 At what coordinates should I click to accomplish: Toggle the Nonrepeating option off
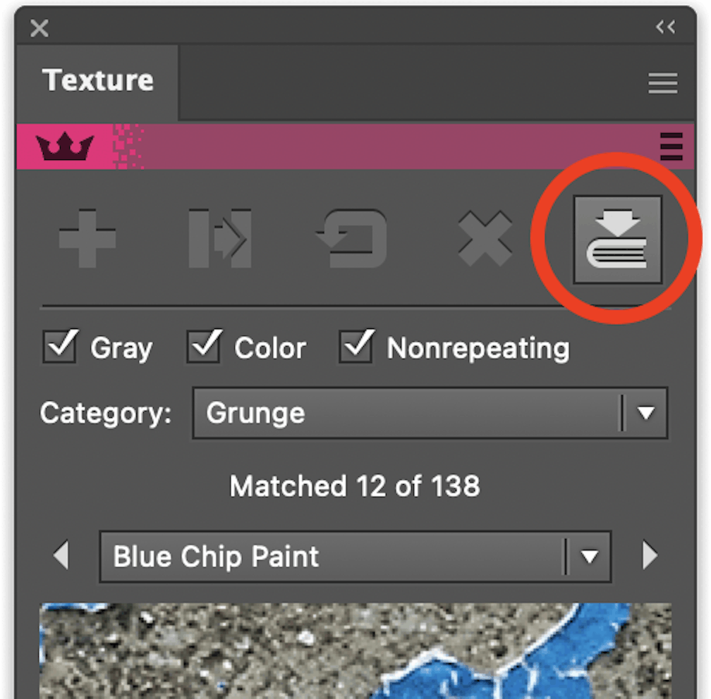(356, 347)
